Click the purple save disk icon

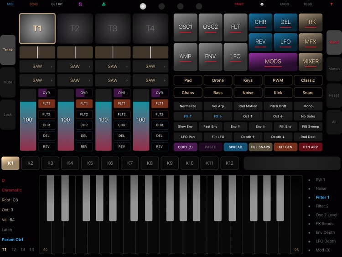(80, 4)
